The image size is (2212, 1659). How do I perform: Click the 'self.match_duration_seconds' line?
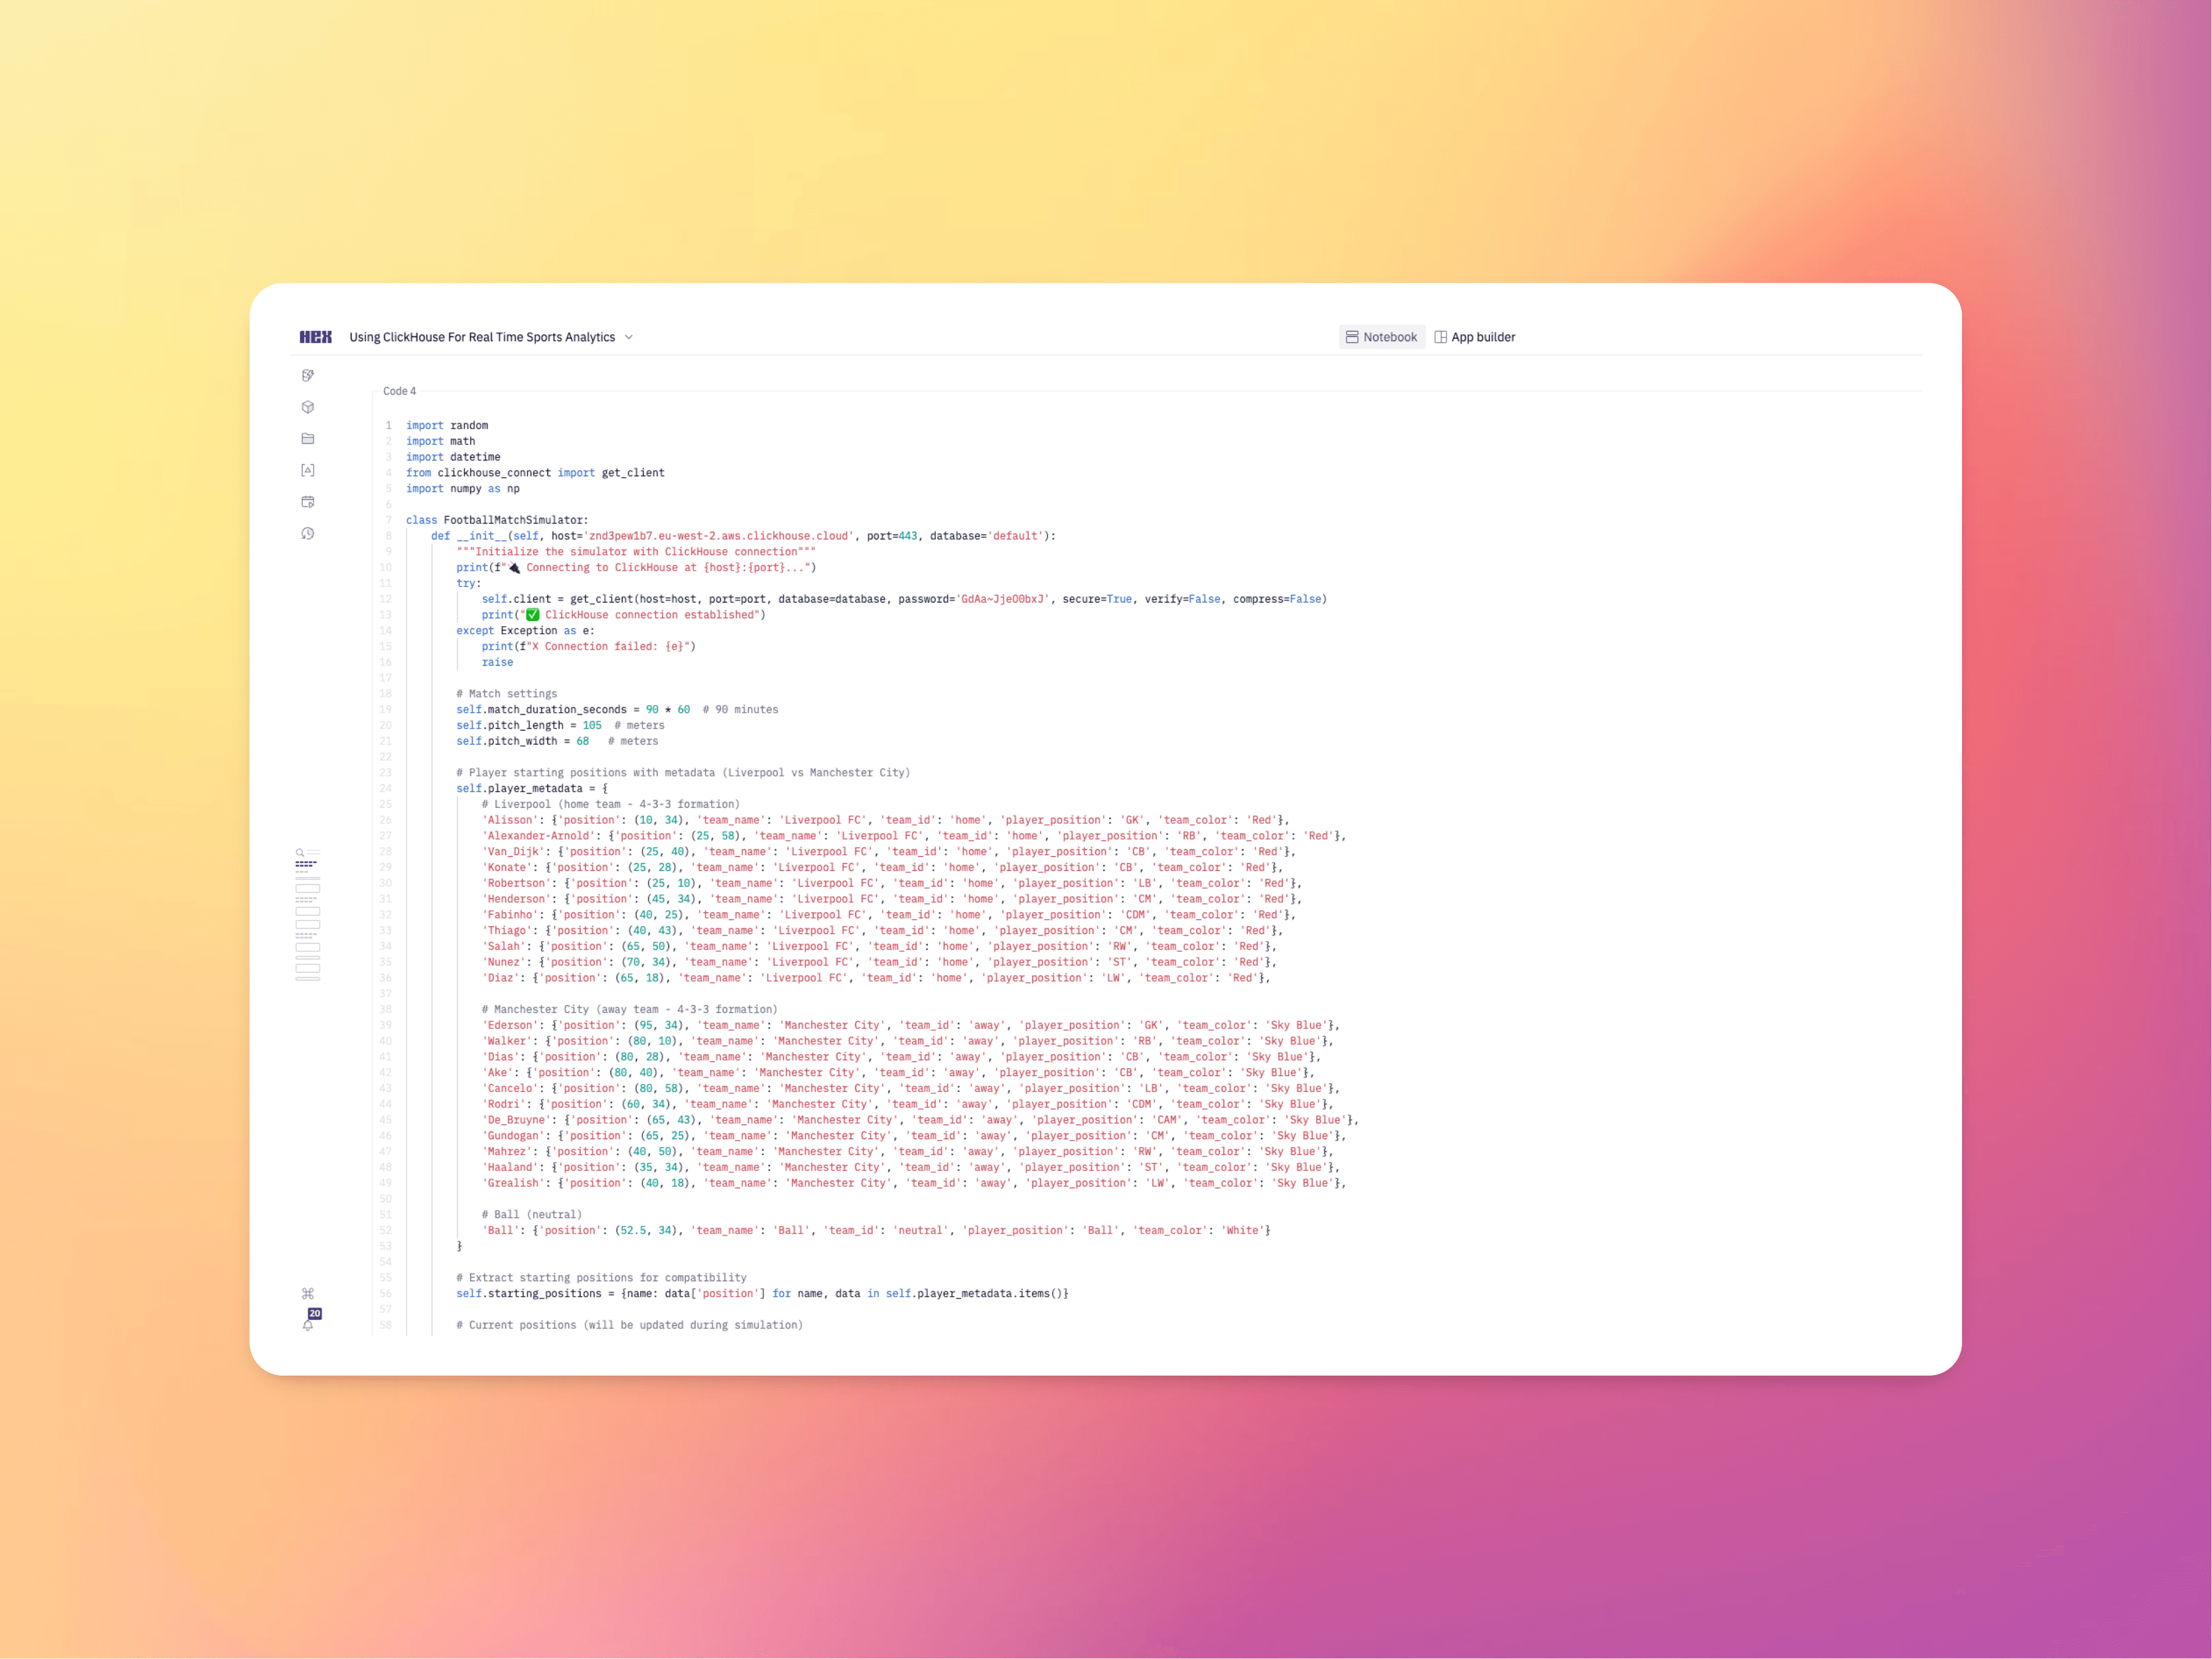[617, 710]
